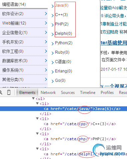Click the chevron arrow beside 操作系统(1)
Screen dimensions: 127x159
pos(46,70)
